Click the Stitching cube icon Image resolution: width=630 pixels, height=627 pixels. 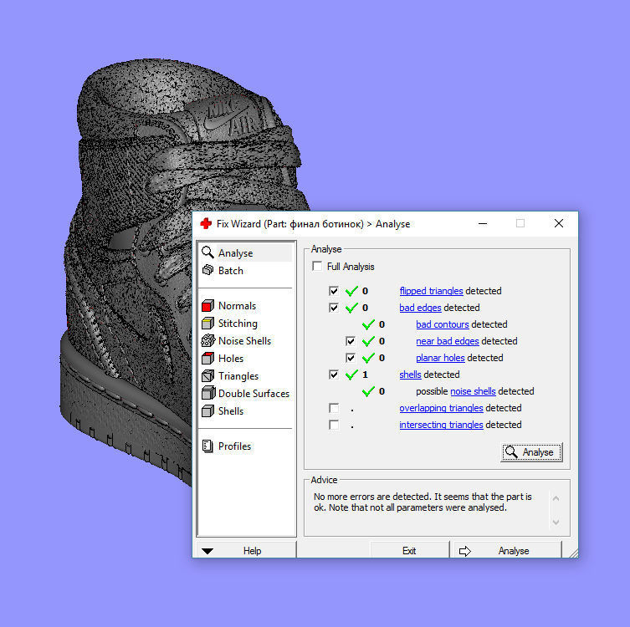coord(207,324)
